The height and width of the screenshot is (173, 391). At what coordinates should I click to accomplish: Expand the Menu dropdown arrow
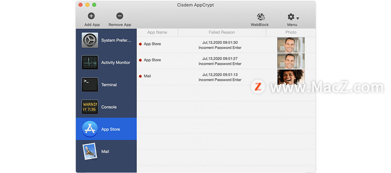point(298,18)
